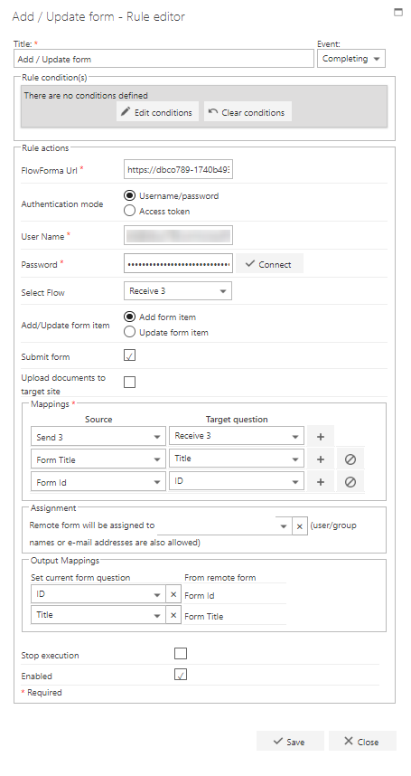Add mapping row after Form Id

click(x=321, y=481)
